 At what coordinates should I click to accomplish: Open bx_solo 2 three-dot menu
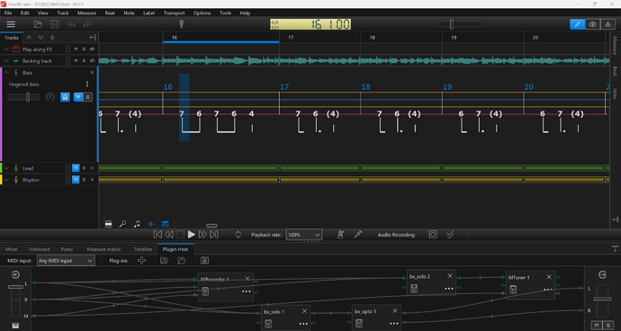[449, 289]
